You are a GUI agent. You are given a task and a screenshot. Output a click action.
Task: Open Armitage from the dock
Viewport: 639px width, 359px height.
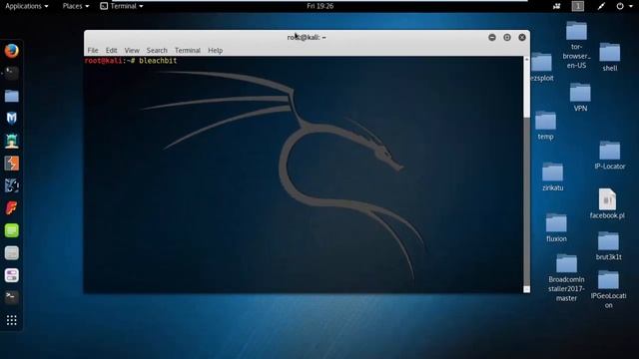pos(12,141)
